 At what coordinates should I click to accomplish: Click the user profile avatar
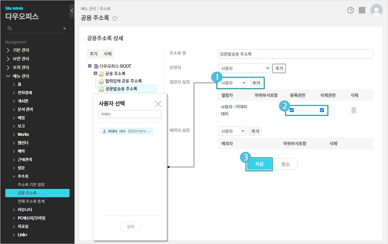coord(377,10)
